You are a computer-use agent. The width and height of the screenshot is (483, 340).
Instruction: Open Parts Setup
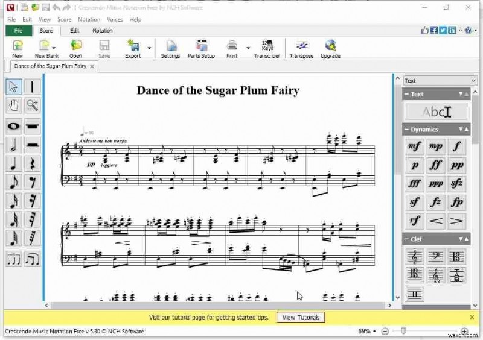[x=201, y=49]
